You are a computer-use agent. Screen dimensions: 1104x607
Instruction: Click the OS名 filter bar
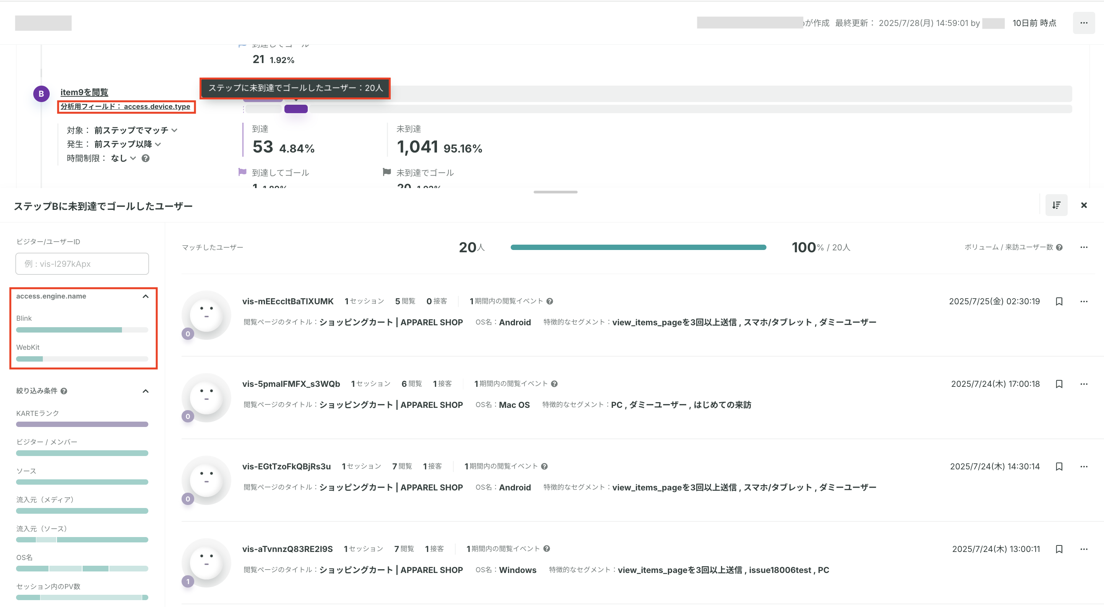[x=82, y=569]
